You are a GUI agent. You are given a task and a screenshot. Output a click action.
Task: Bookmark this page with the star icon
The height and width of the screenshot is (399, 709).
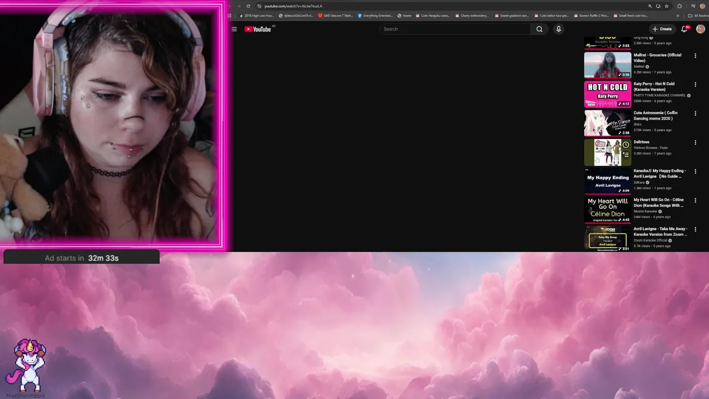pyautogui.click(x=666, y=6)
